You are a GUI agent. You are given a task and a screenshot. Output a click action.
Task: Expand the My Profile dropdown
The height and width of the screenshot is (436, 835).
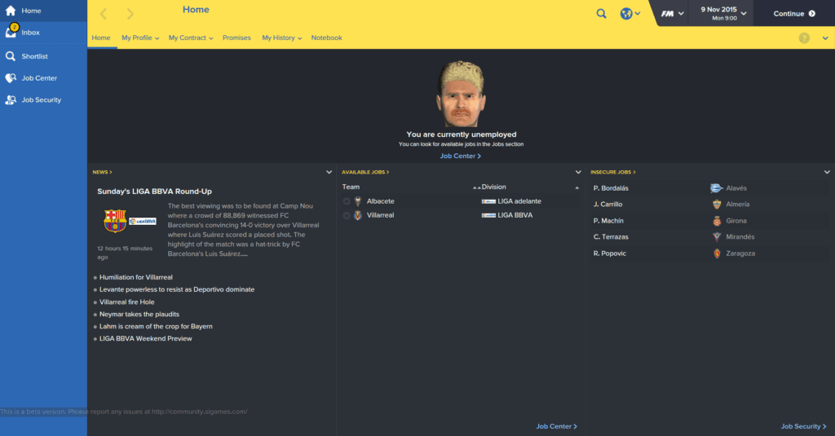tap(140, 37)
